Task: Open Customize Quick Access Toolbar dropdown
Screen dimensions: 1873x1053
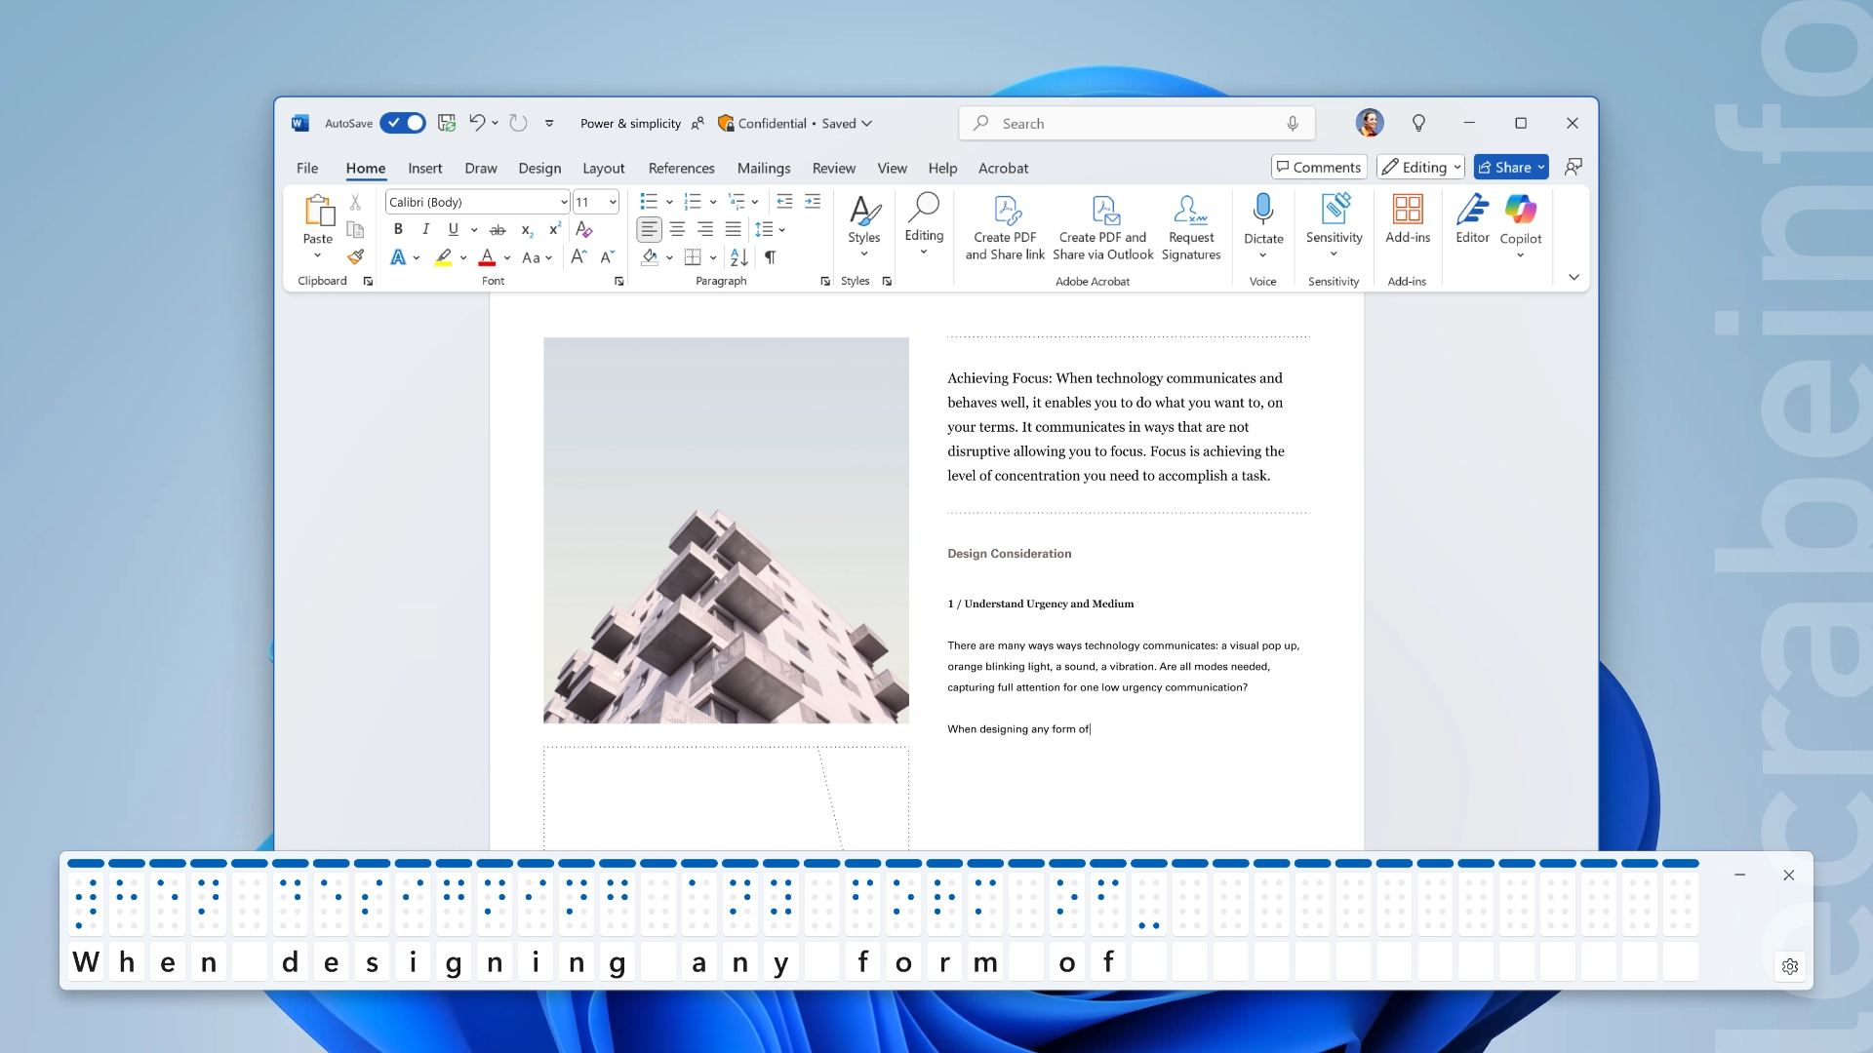Action: (549, 124)
